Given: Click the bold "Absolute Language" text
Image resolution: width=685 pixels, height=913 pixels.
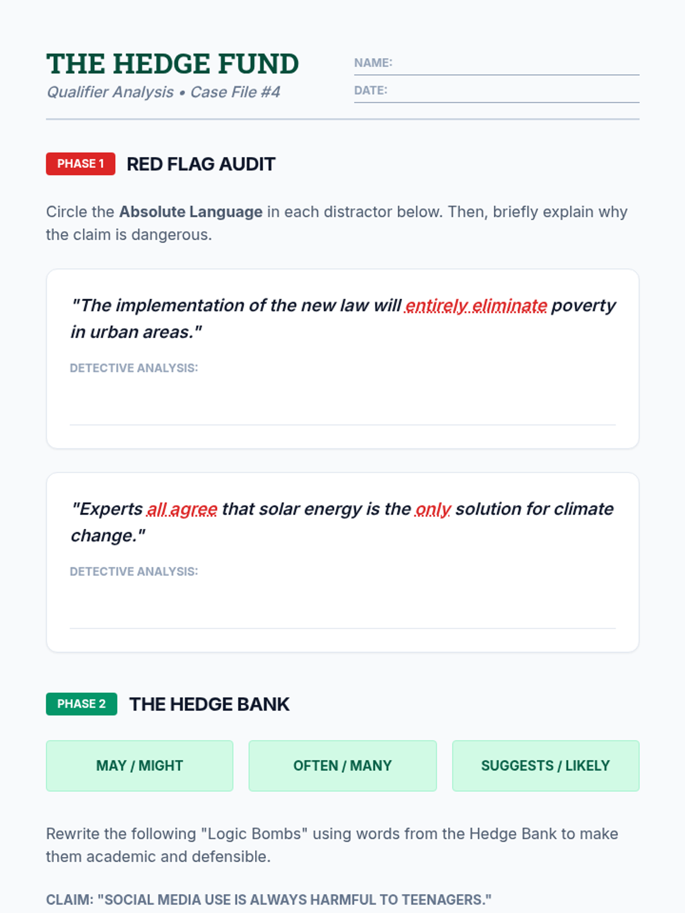Looking at the screenshot, I should tap(191, 212).
